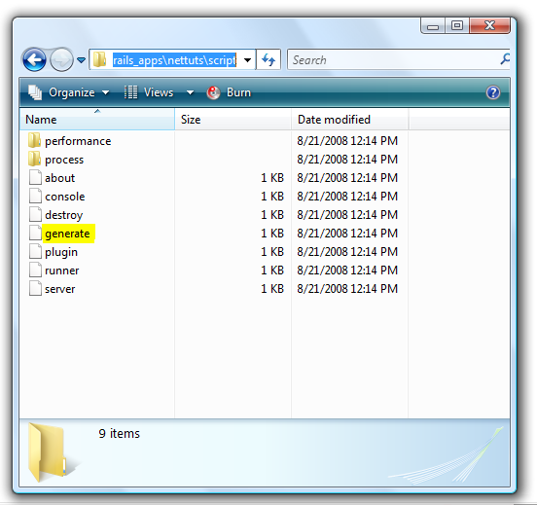Select the rails_apps\nettuts\script address path

click(x=174, y=60)
